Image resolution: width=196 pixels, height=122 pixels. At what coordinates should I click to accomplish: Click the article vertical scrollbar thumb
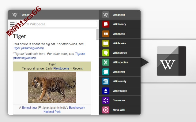coord(97,34)
